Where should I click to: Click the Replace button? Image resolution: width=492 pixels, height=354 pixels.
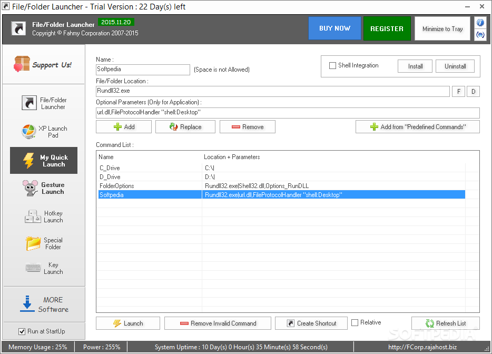pos(185,127)
